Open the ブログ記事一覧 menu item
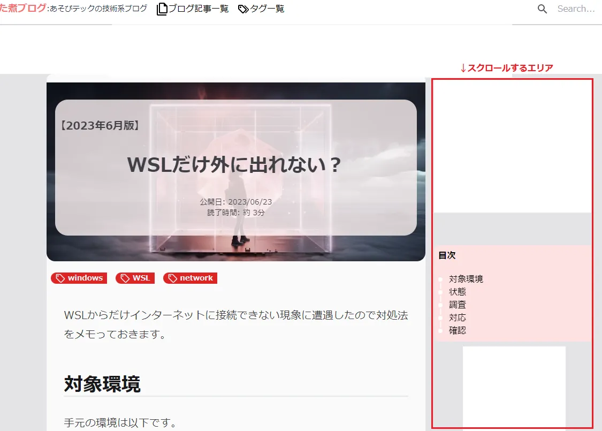 (198, 9)
